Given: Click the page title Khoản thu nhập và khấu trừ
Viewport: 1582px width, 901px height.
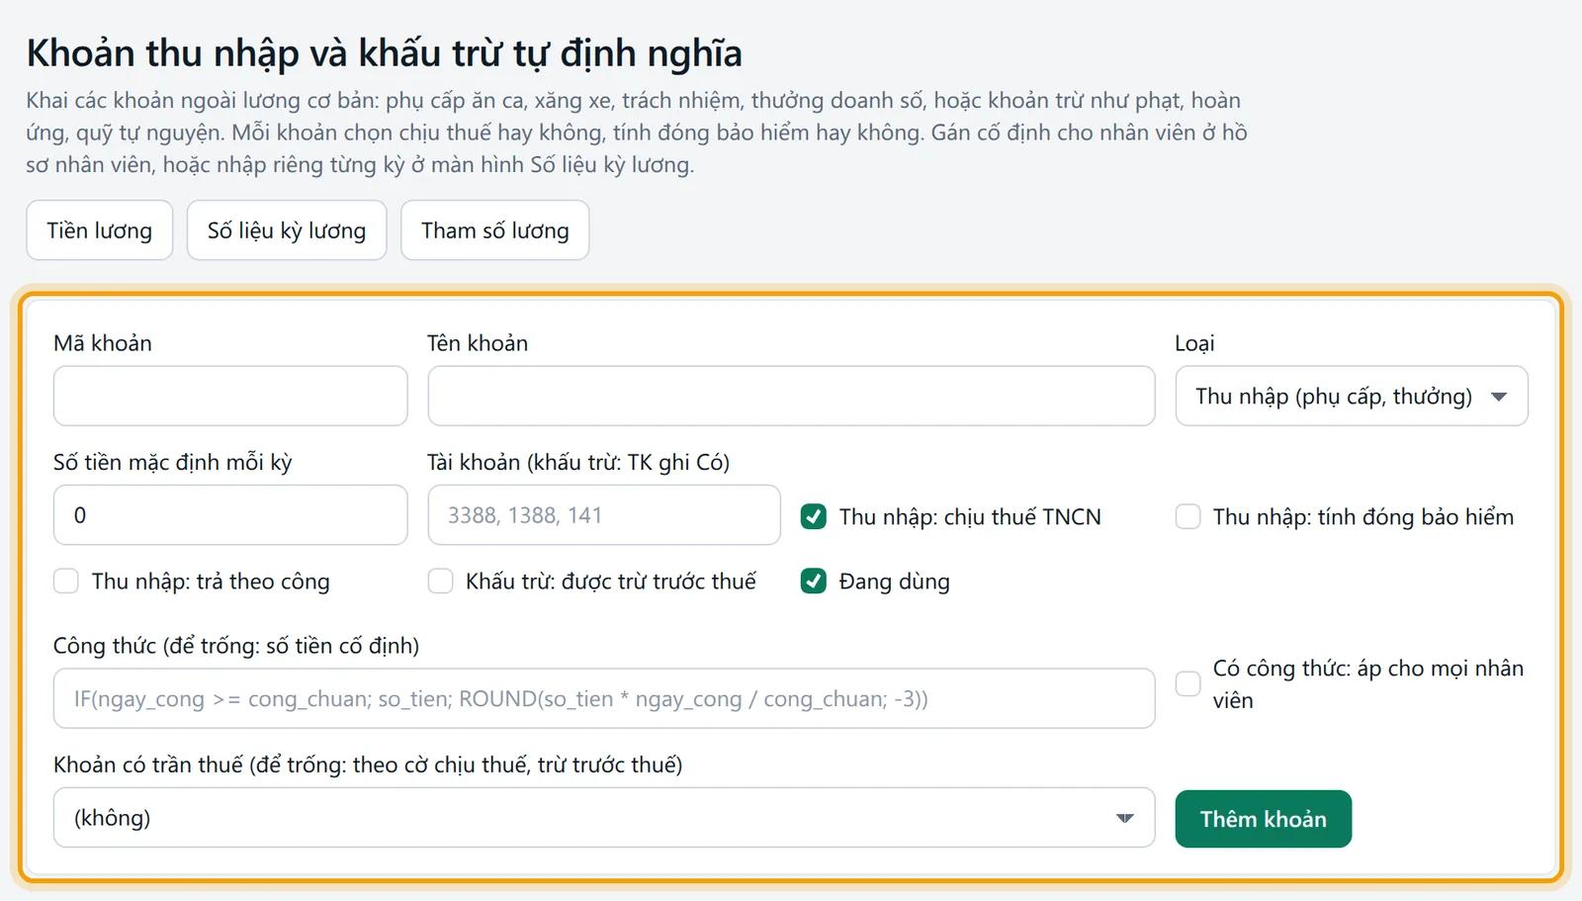Looking at the screenshot, I should point(384,53).
